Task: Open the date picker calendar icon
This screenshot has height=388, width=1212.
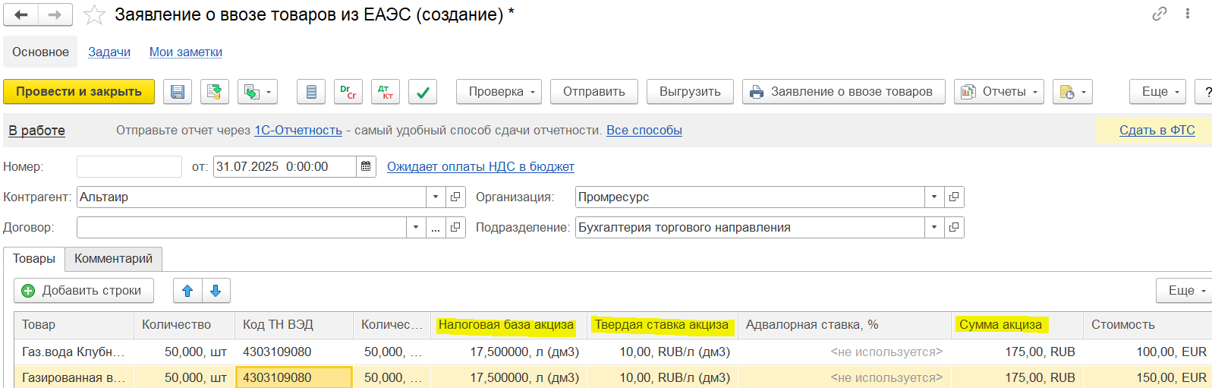Action: (x=366, y=166)
